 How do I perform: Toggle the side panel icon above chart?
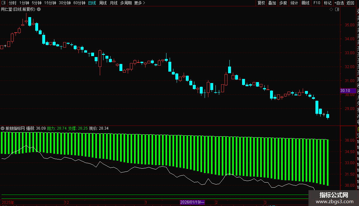tap(337, 10)
